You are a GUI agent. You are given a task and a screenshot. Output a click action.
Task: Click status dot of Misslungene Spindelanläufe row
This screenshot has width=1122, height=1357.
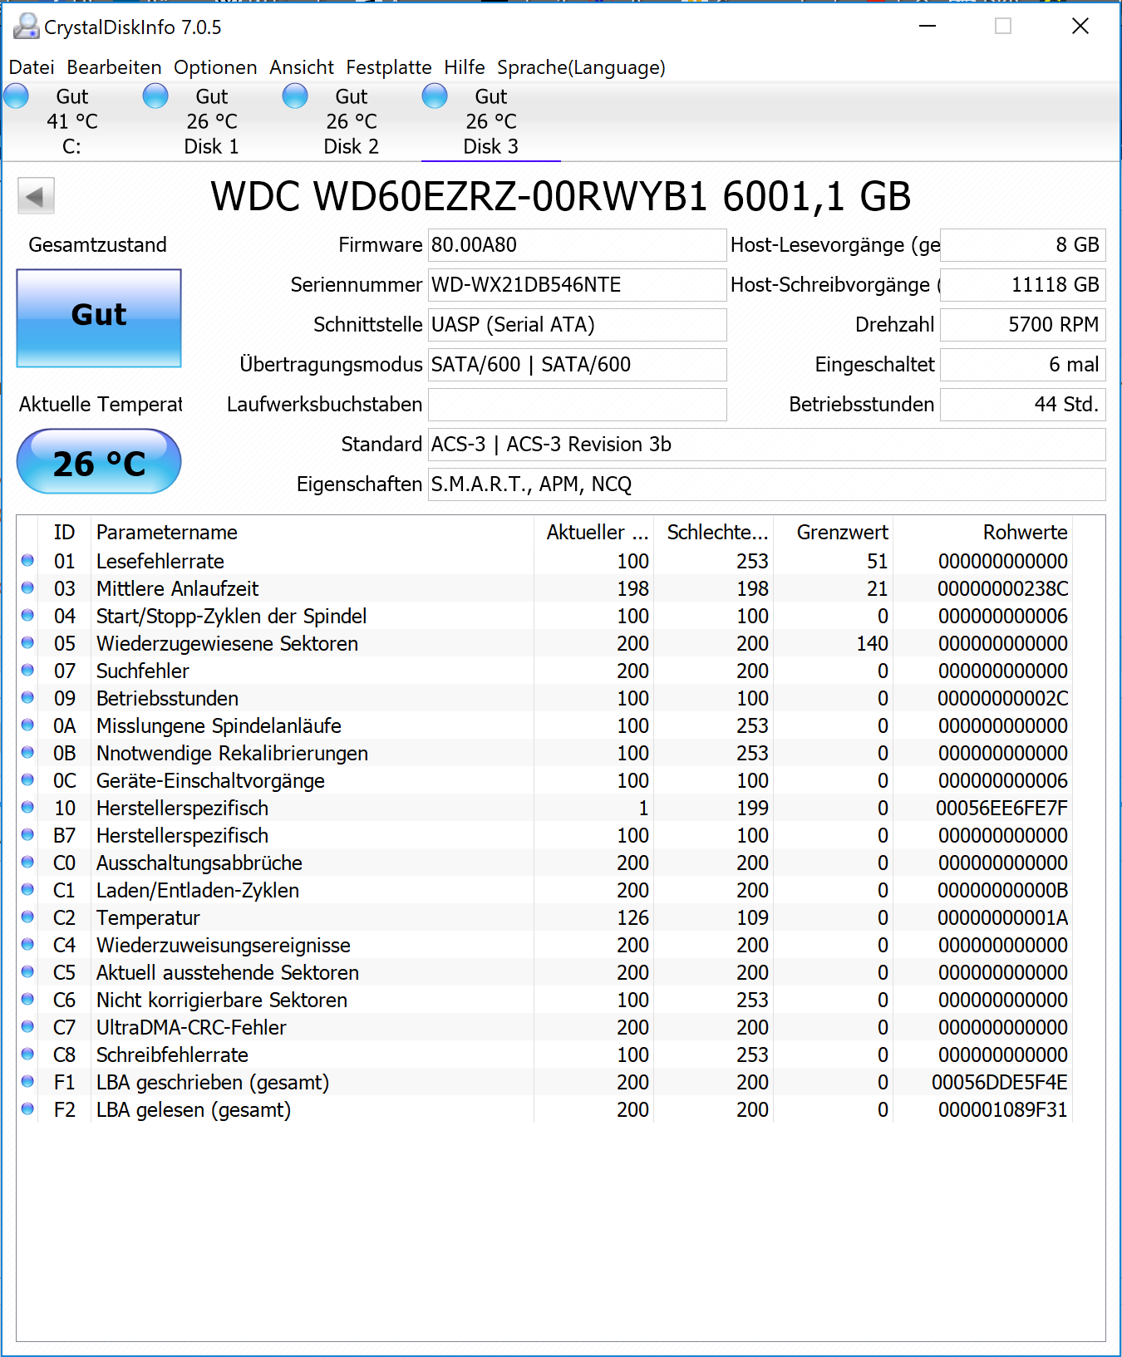point(27,725)
